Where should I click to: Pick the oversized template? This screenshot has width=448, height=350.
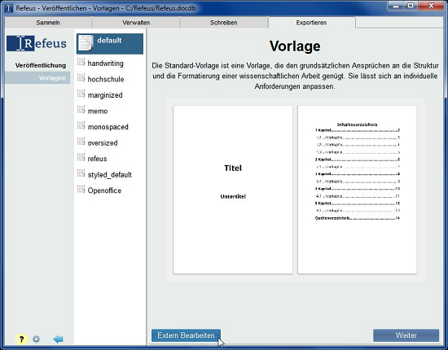(x=103, y=142)
